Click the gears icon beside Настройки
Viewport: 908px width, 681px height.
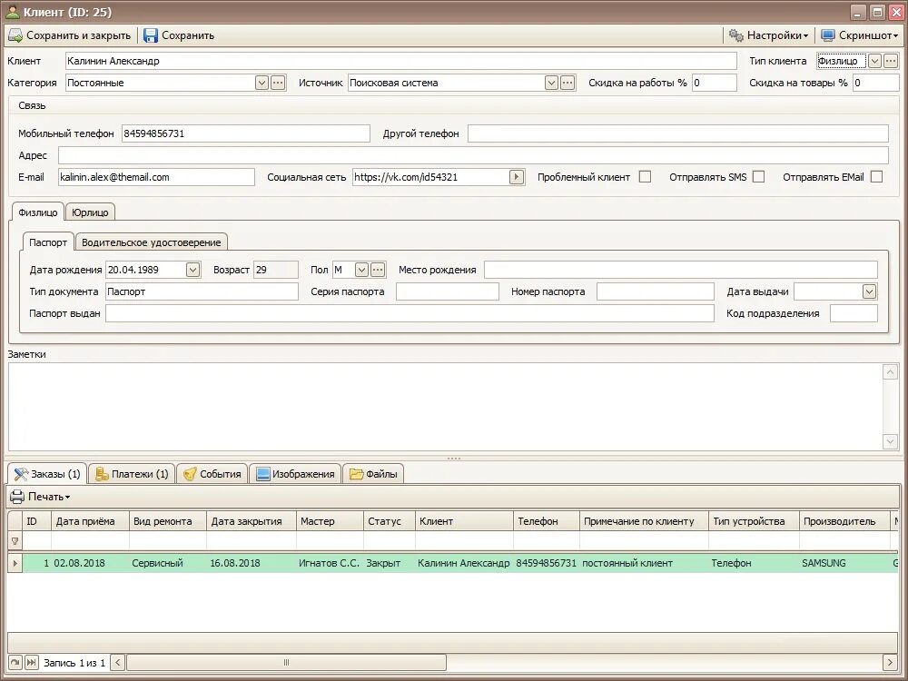(736, 35)
